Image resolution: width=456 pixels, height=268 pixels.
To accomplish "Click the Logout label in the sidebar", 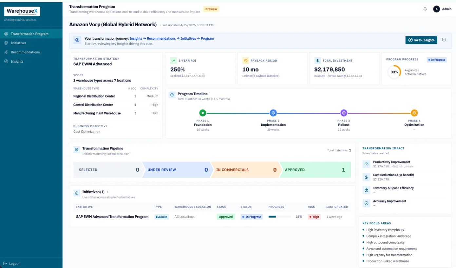I will click(x=14, y=263).
